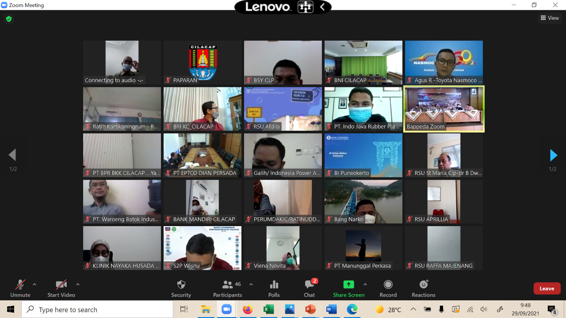Open the Chat panel

pos(309,285)
